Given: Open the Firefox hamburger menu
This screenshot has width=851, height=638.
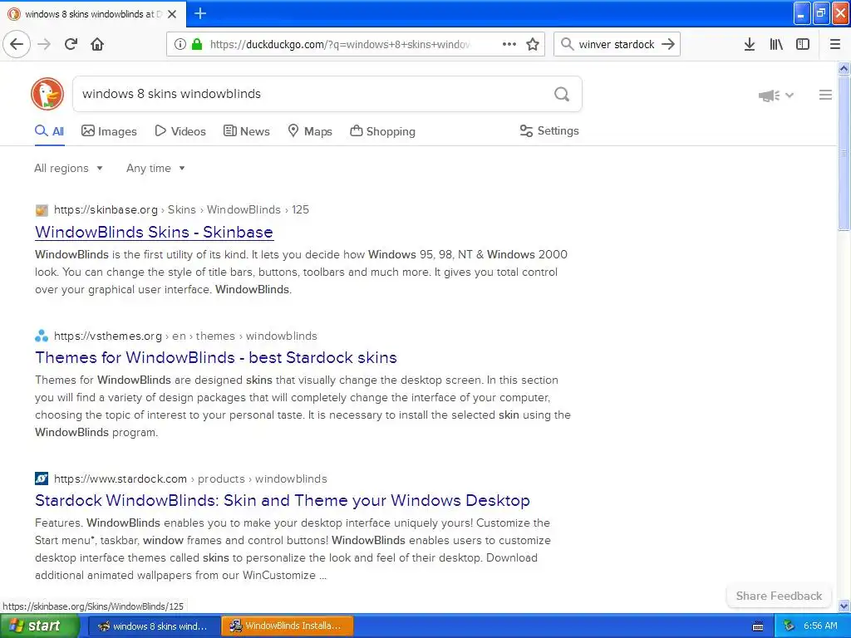Looking at the screenshot, I should coord(834,44).
